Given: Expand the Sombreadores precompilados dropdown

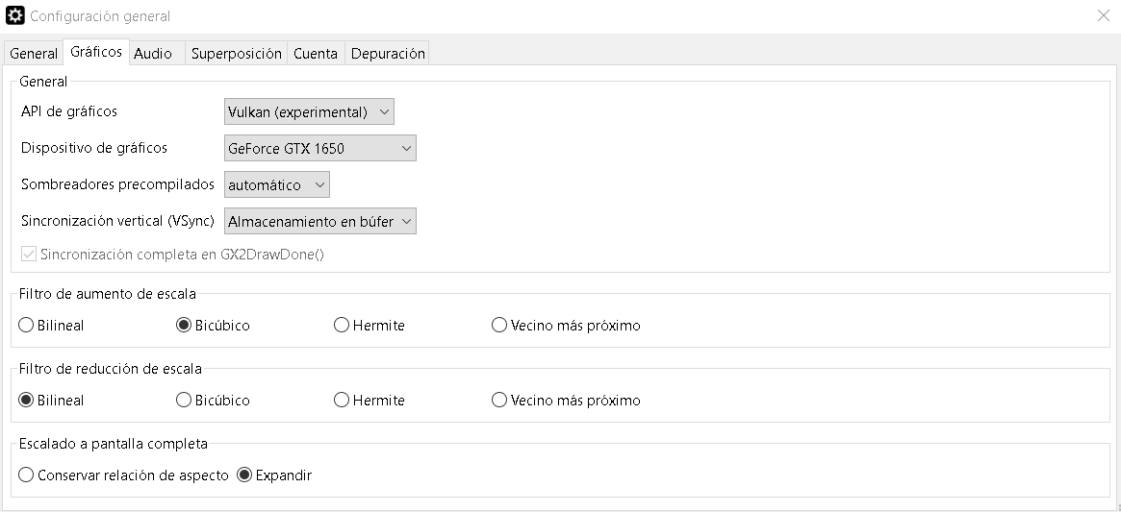Looking at the screenshot, I should point(277,185).
